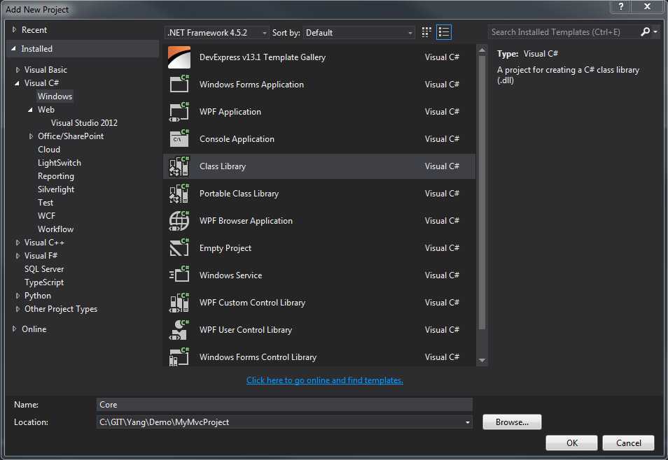Select the WPF Custom Control Library icon

click(x=179, y=302)
